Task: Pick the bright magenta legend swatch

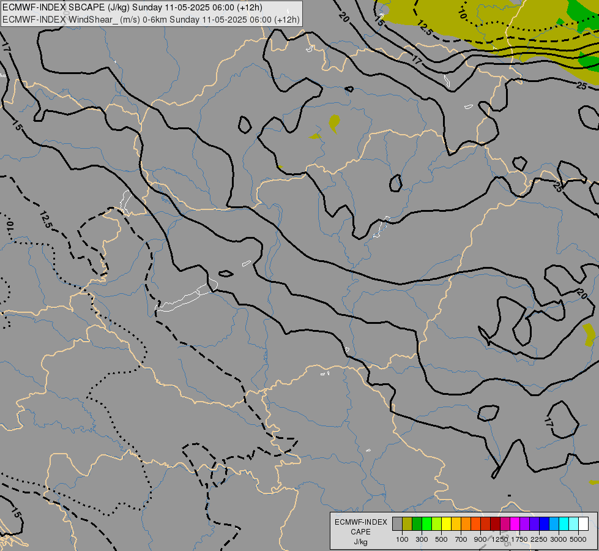Action: point(515,523)
